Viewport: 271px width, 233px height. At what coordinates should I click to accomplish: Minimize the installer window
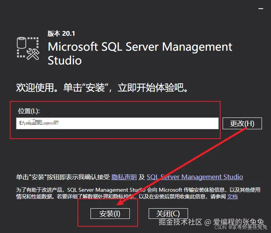click(x=261, y=9)
